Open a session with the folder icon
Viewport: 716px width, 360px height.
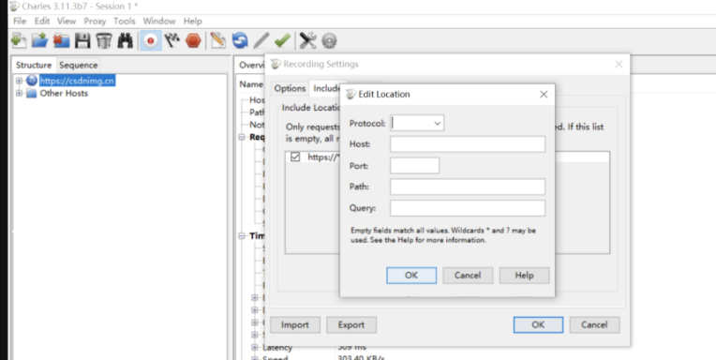39,40
